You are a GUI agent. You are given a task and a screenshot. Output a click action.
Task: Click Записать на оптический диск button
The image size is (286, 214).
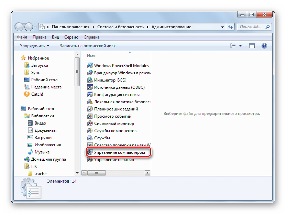click(x=87, y=46)
